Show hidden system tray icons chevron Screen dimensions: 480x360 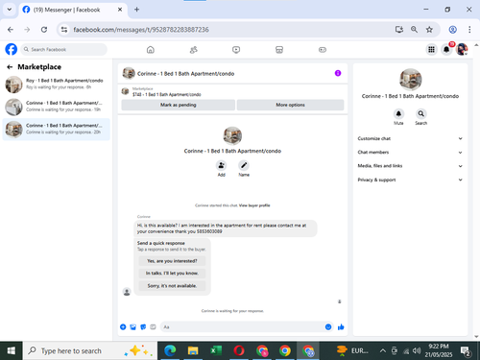383,350
